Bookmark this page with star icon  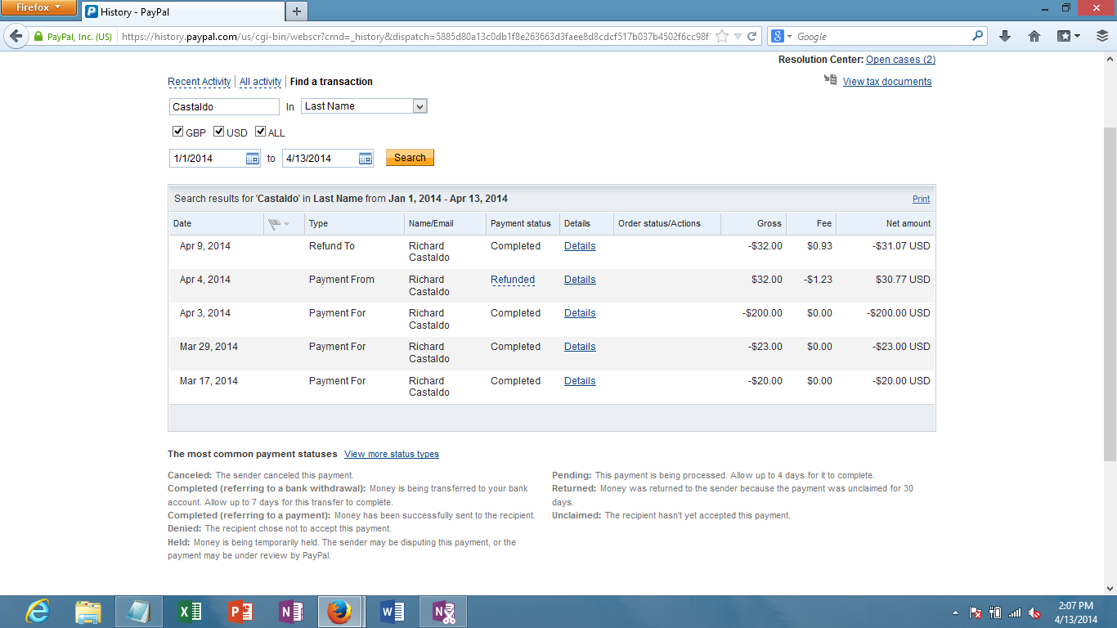click(722, 36)
